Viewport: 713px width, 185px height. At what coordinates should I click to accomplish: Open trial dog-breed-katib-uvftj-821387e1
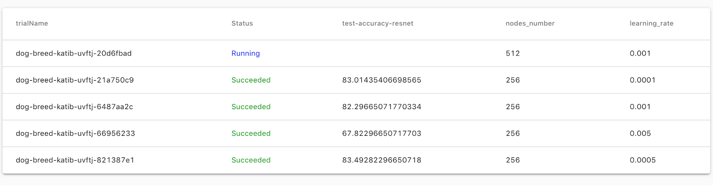tap(75, 160)
